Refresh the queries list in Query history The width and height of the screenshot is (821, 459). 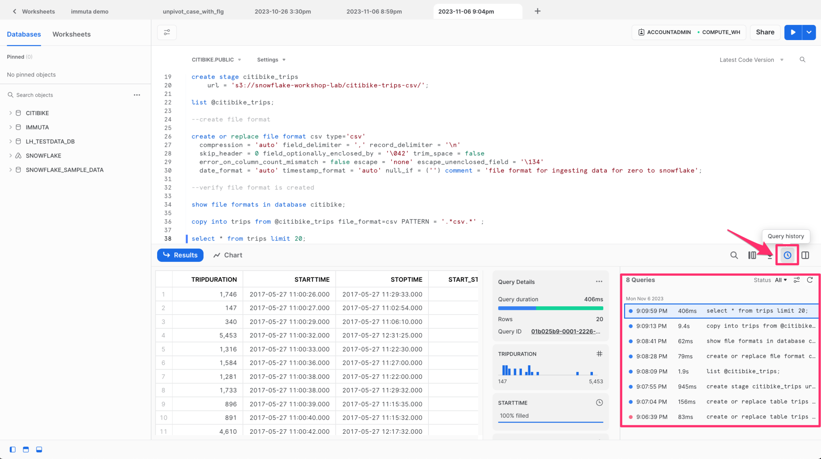[x=810, y=280]
